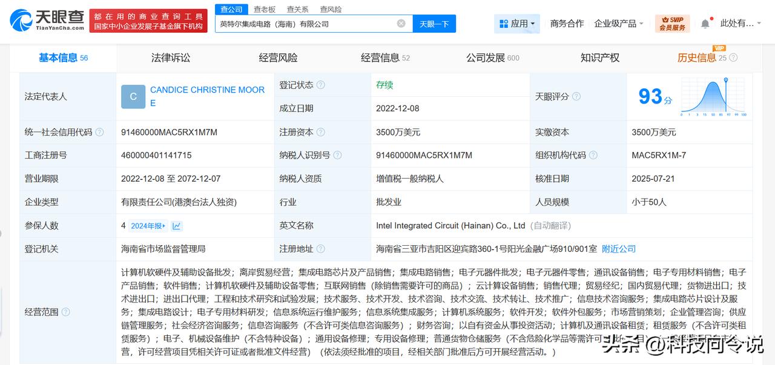The width and height of the screenshot is (775, 365).
Task: Click the establishment date 2022-12-08
Action: [x=397, y=108]
